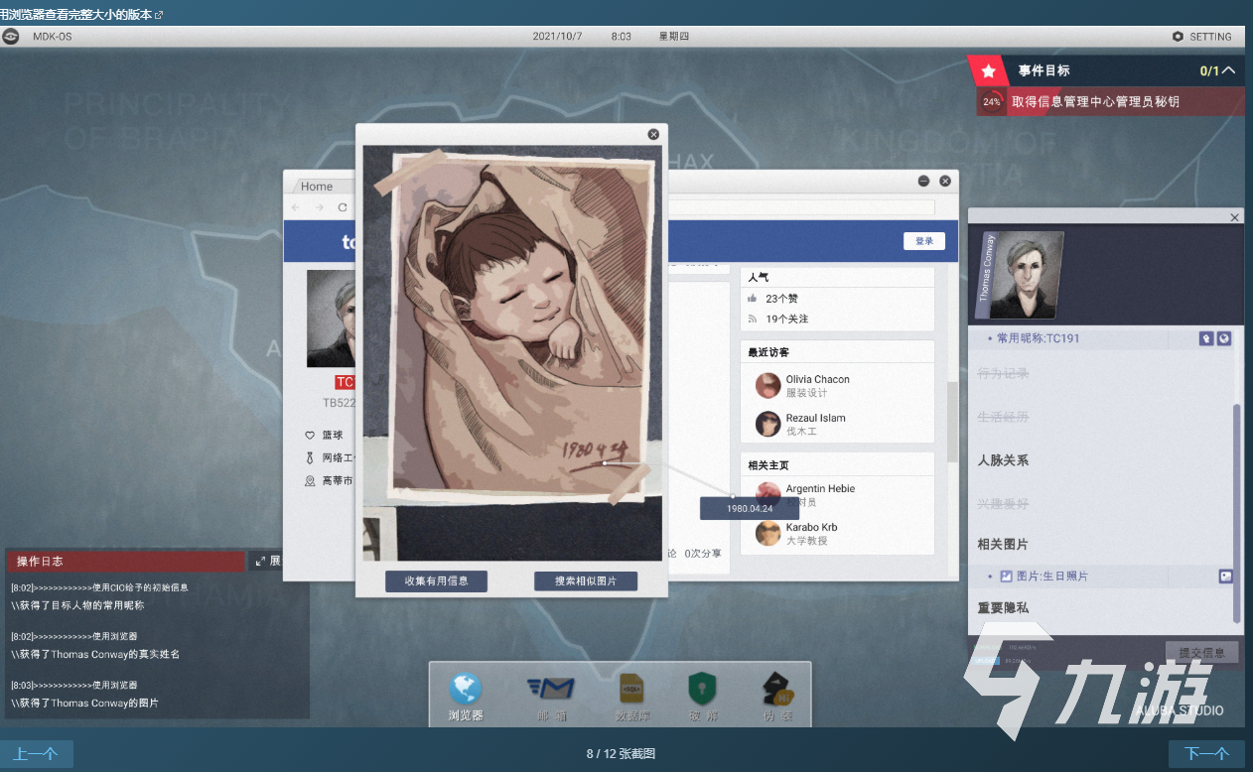Minimize the browser window

click(923, 181)
